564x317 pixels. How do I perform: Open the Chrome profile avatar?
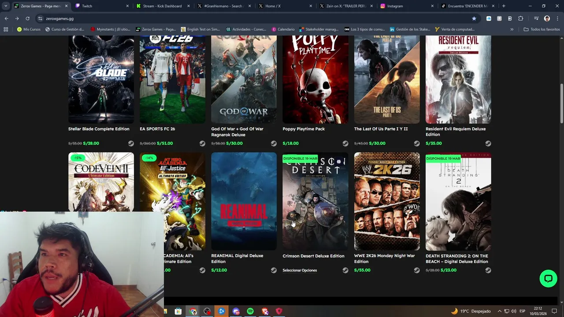(547, 18)
